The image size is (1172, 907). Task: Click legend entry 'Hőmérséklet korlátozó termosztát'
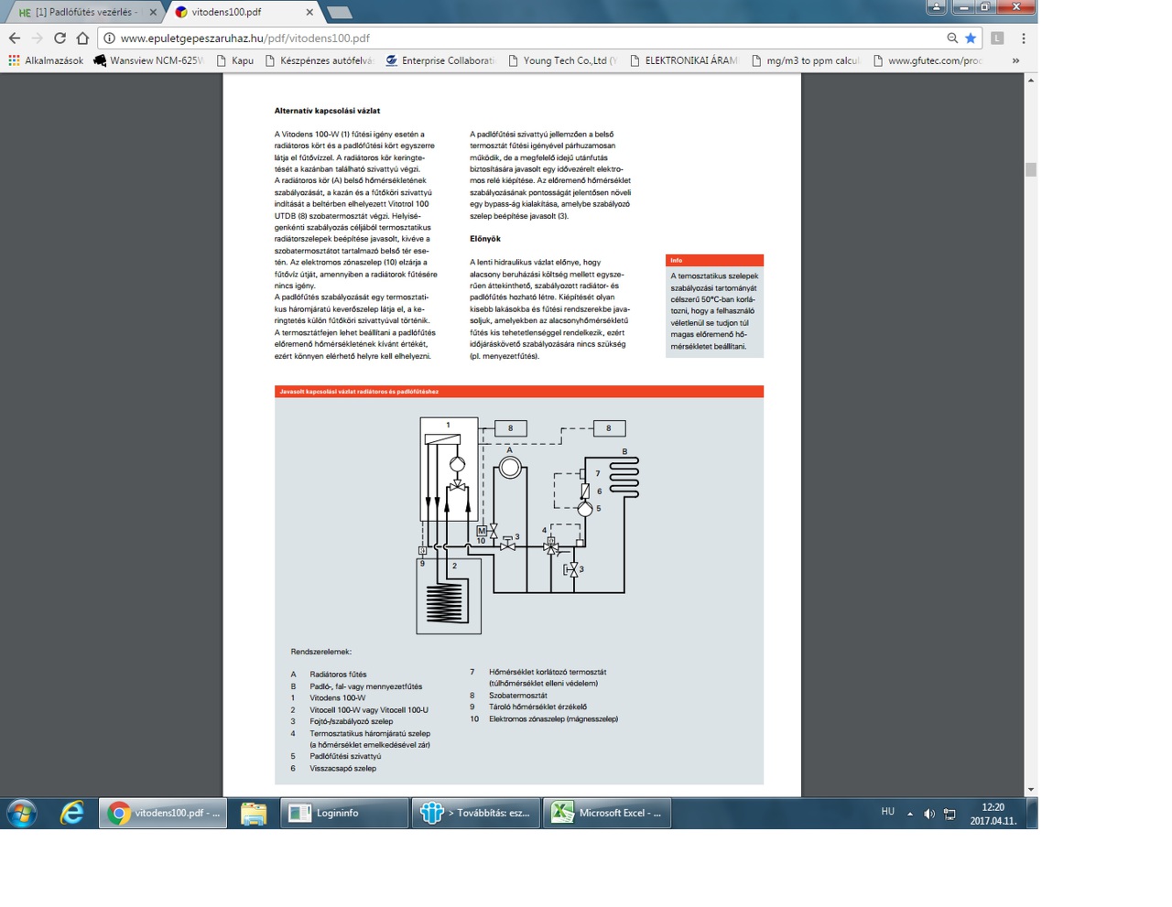(548, 673)
